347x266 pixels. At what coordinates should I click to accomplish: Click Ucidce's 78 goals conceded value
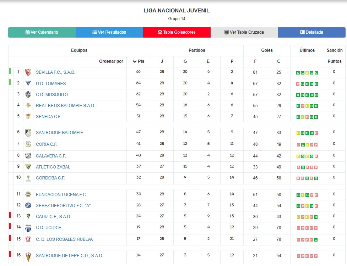(278, 228)
